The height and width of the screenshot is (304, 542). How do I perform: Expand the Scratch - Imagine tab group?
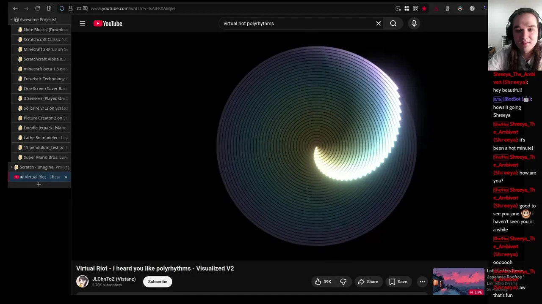tap(11, 167)
